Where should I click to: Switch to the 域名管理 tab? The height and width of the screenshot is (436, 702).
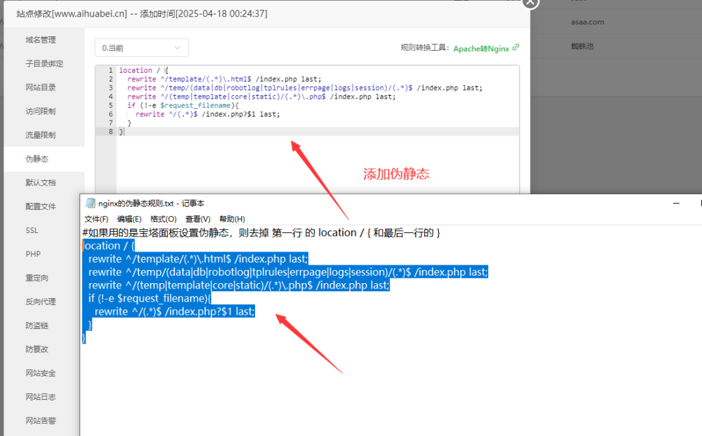(41, 40)
